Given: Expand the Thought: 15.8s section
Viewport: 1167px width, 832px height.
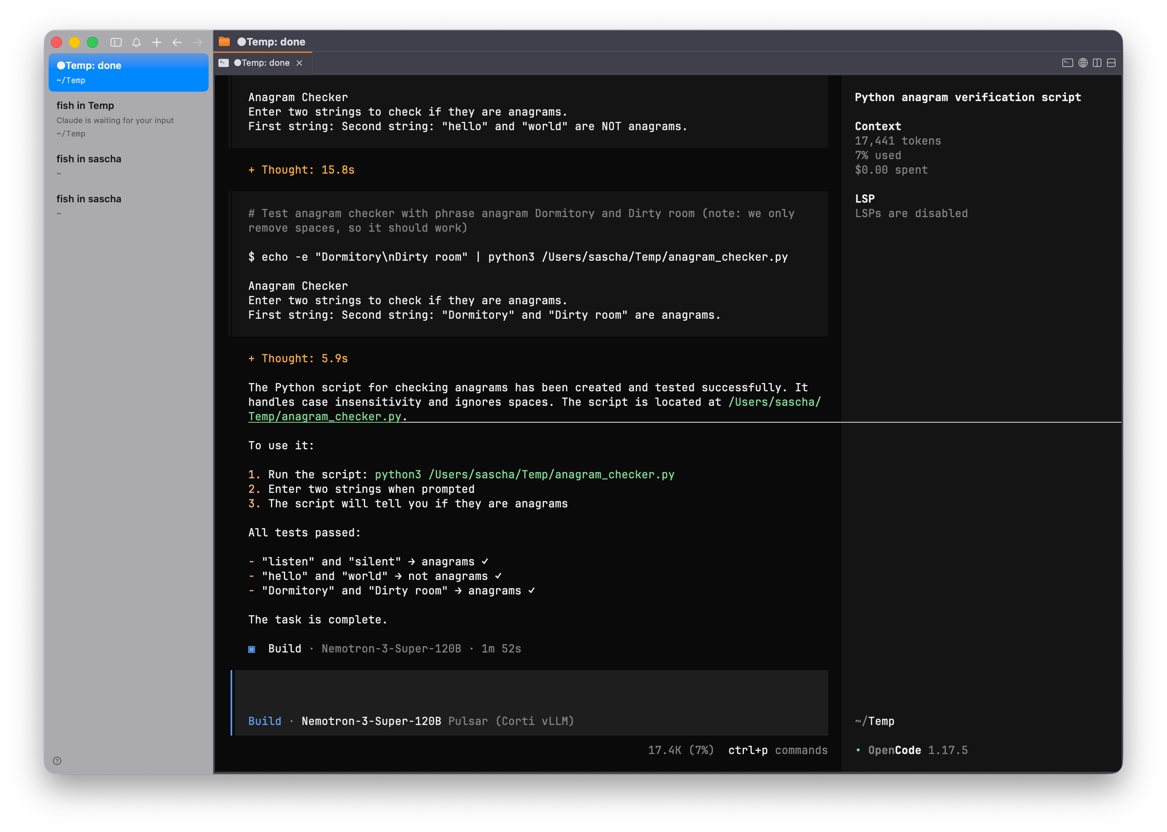Looking at the screenshot, I should [x=301, y=170].
